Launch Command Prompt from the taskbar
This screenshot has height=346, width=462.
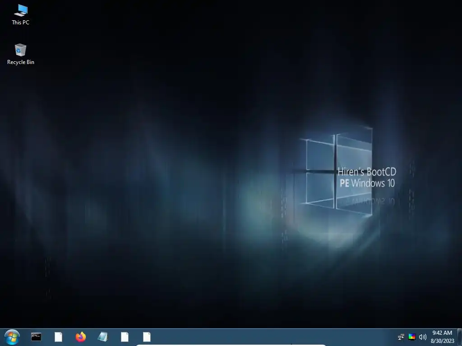36,337
